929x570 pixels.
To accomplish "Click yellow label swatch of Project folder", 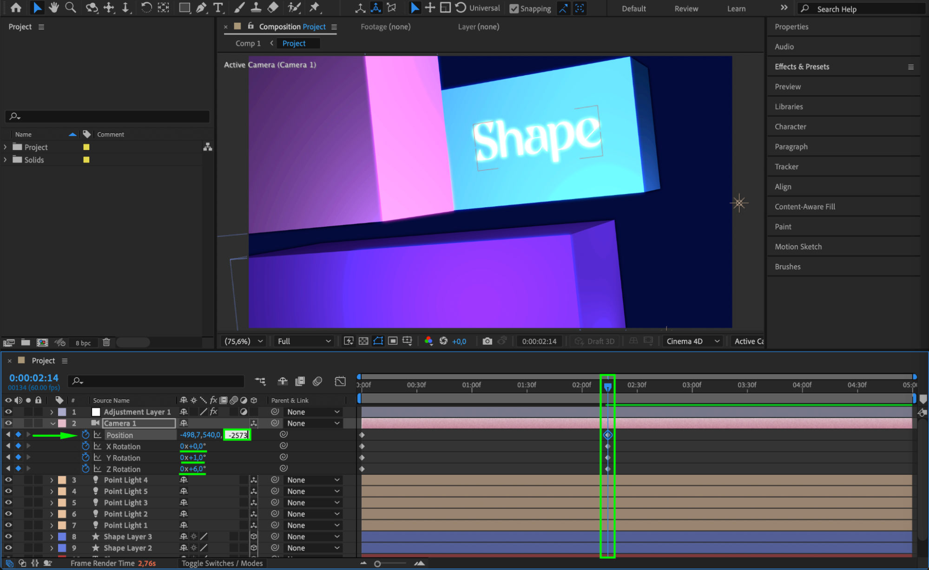I will tap(86, 147).
